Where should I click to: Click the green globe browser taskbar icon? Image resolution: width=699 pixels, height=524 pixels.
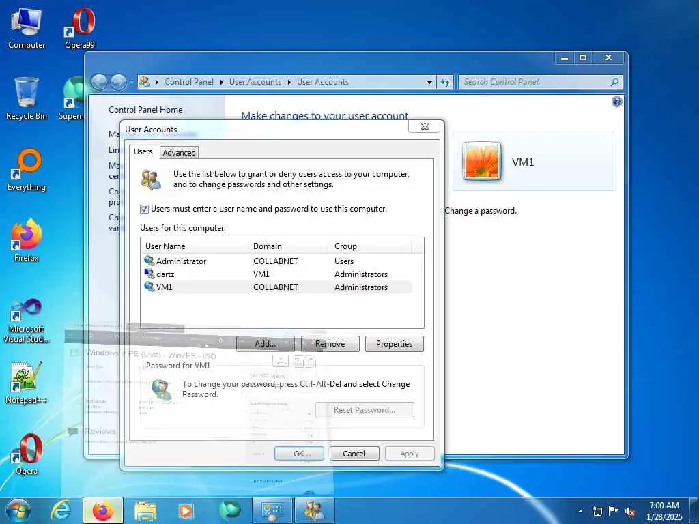pos(229,510)
